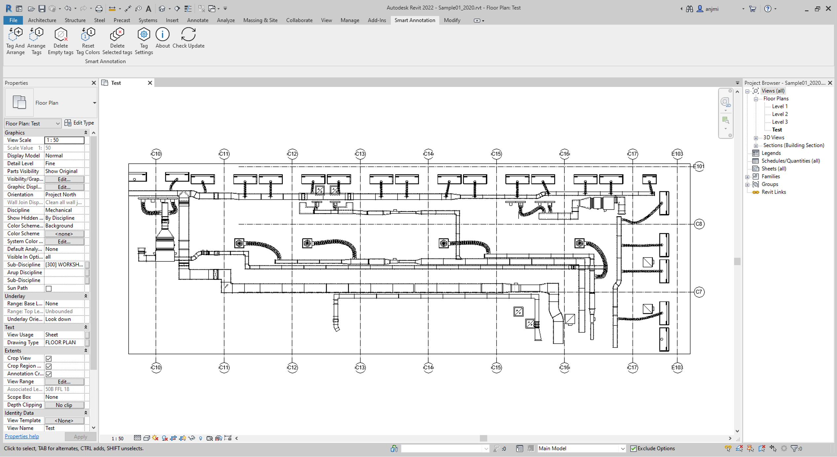The height and width of the screenshot is (457, 837).
Task: Click the Print icon in quick access toolbar
Action: (99, 9)
